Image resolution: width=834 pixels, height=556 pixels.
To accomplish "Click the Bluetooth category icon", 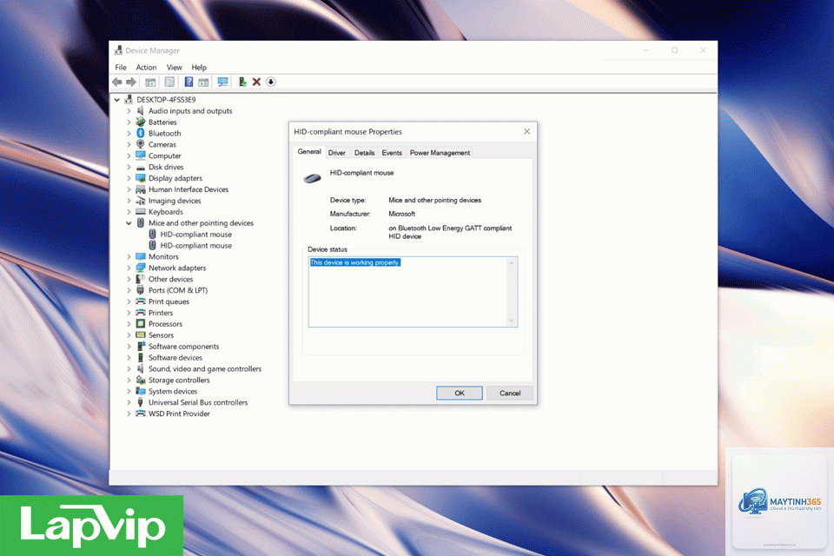I will tap(141, 133).
